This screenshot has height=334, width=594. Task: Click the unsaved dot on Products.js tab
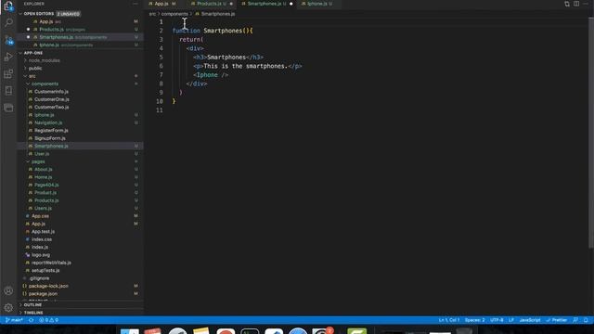(x=231, y=4)
